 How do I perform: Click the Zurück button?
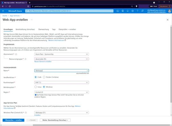tap(32, 120)
